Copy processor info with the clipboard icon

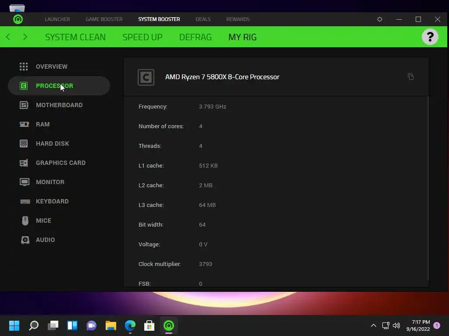410,77
